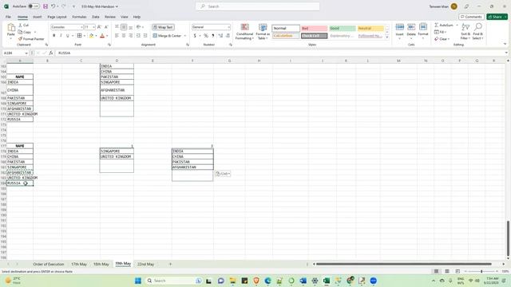The image size is (511, 287).
Task: Click the title bar Search box
Action: pos(257,6)
